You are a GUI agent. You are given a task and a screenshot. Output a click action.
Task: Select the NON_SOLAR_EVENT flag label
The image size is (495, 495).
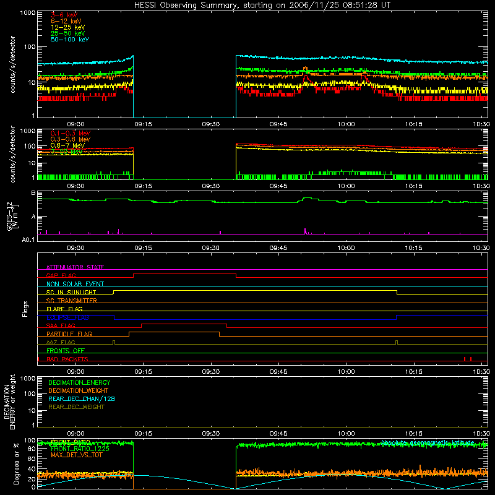point(75,284)
